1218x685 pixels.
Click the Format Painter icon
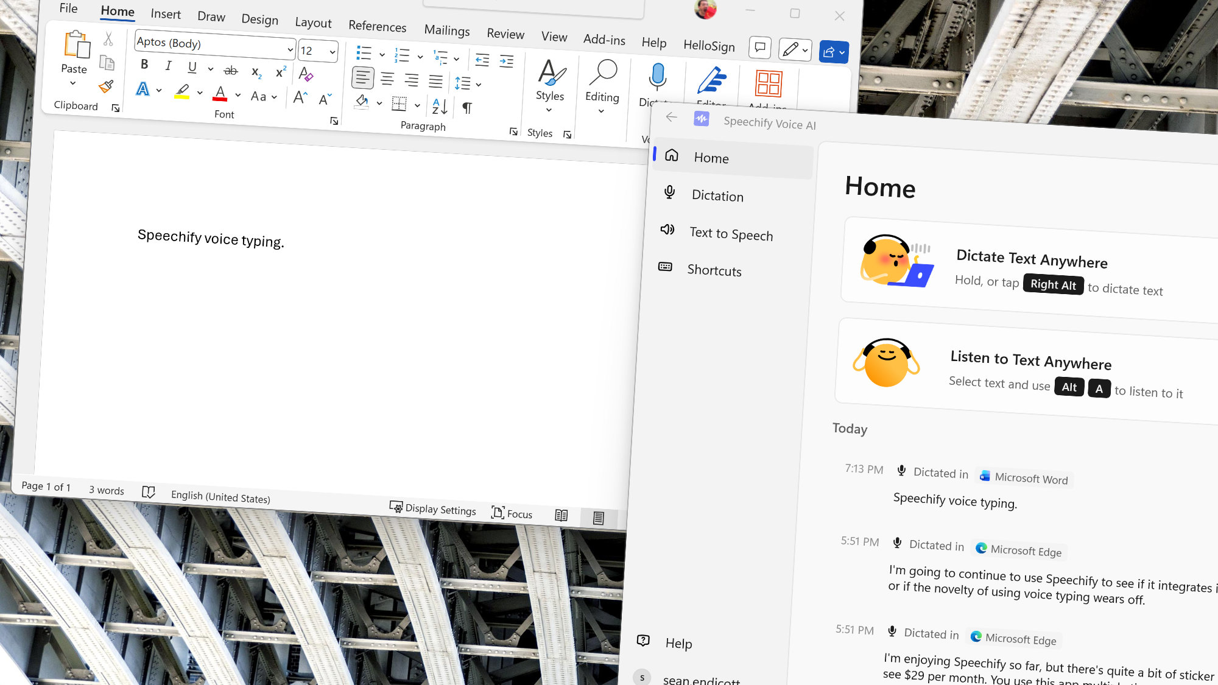(x=107, y=89)
